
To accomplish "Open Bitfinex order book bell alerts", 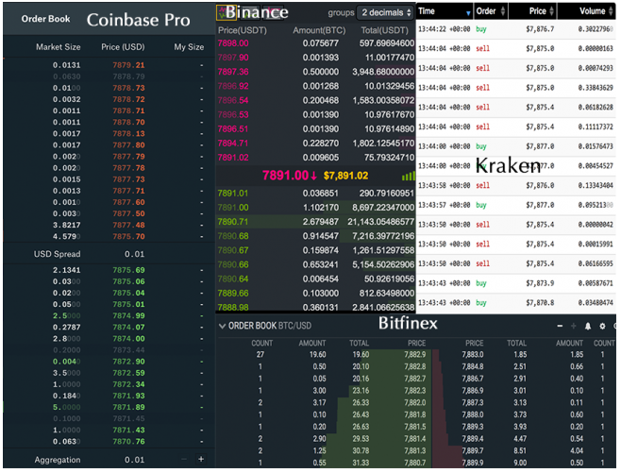I will 588,326.
